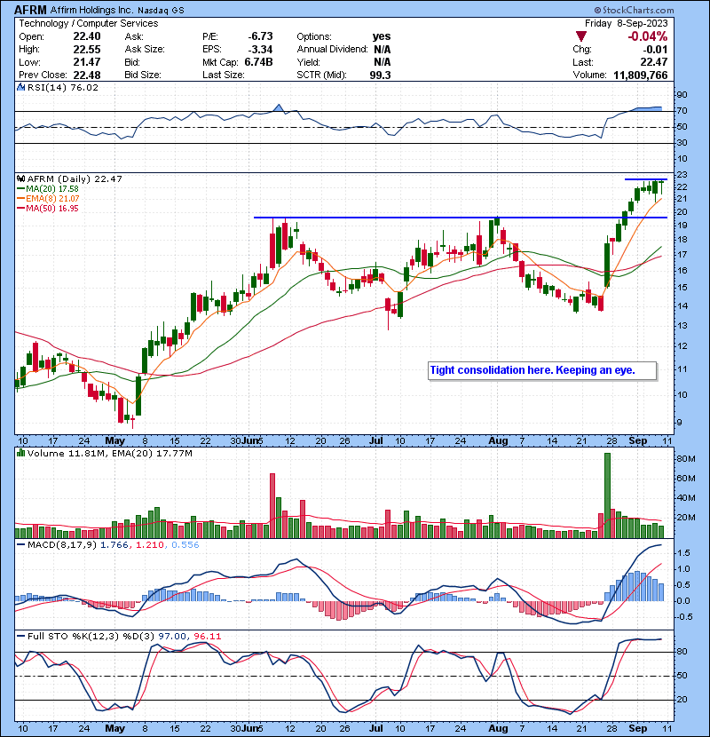Viewport: 710px width, 737px height.
Task: Click the 80M label on volume axis
Action: click(x=685, y=459)
